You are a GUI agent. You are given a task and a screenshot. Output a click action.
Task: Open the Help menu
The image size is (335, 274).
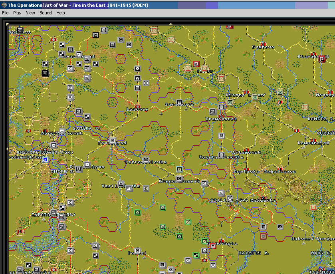click(x=60, y=13)
